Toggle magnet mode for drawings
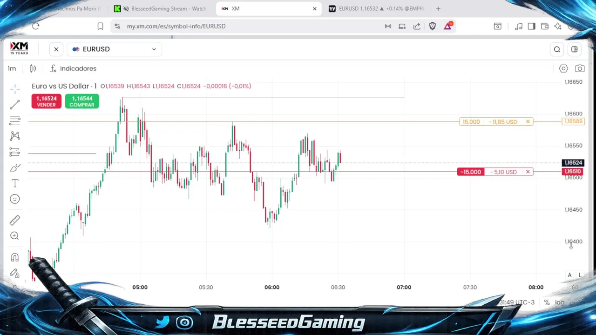The image size is (596, 335). pyautogui.click(x=15, y=257)
